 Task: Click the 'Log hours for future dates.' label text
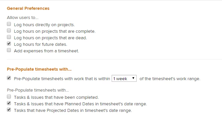40,44
